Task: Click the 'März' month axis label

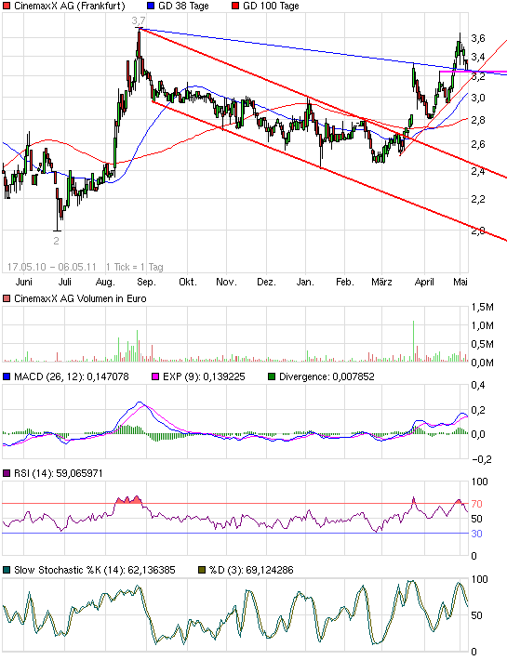Action: 382,282
